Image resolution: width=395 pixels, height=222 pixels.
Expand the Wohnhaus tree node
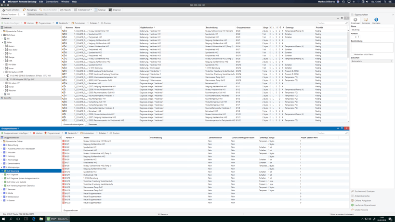tap(2, 35)
